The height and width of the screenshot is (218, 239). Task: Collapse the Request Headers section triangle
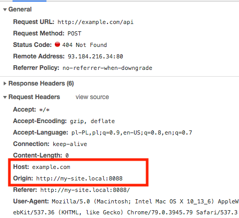click(x=5, y=97)
